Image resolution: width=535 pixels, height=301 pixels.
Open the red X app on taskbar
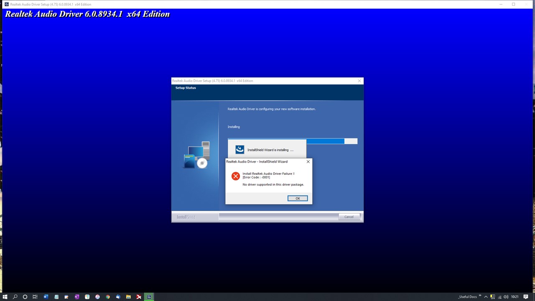coord(139,297)
